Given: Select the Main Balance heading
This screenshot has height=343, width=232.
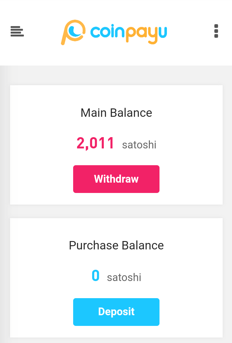Looking at the screenshot, I should click(116, 113).
